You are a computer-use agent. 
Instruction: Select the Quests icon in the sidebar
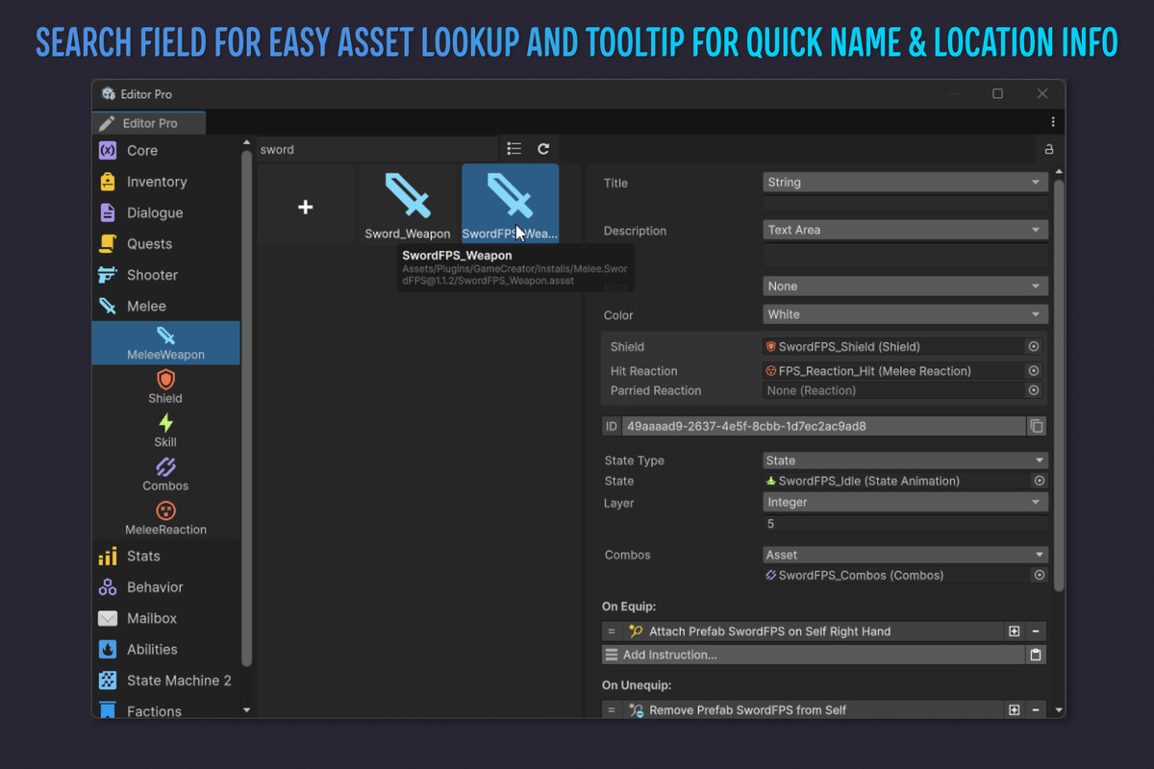coord(107,243)
